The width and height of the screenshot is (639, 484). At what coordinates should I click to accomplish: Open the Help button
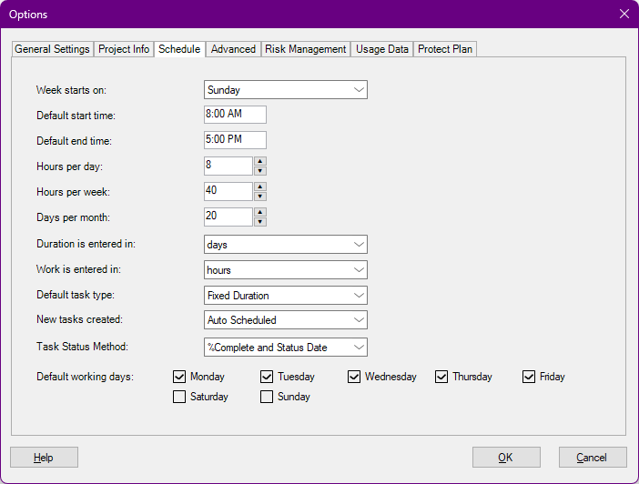(x=44, y=458)
